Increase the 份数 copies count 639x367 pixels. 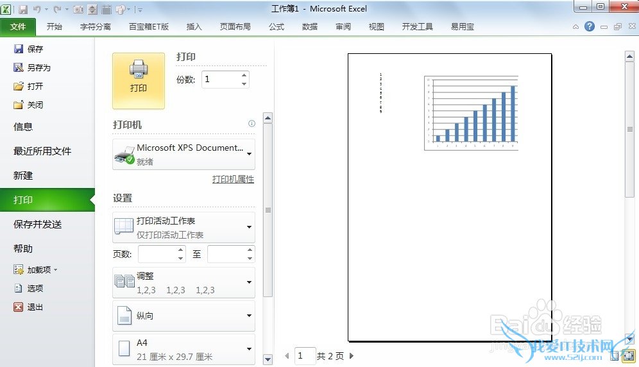click(244, 76)
